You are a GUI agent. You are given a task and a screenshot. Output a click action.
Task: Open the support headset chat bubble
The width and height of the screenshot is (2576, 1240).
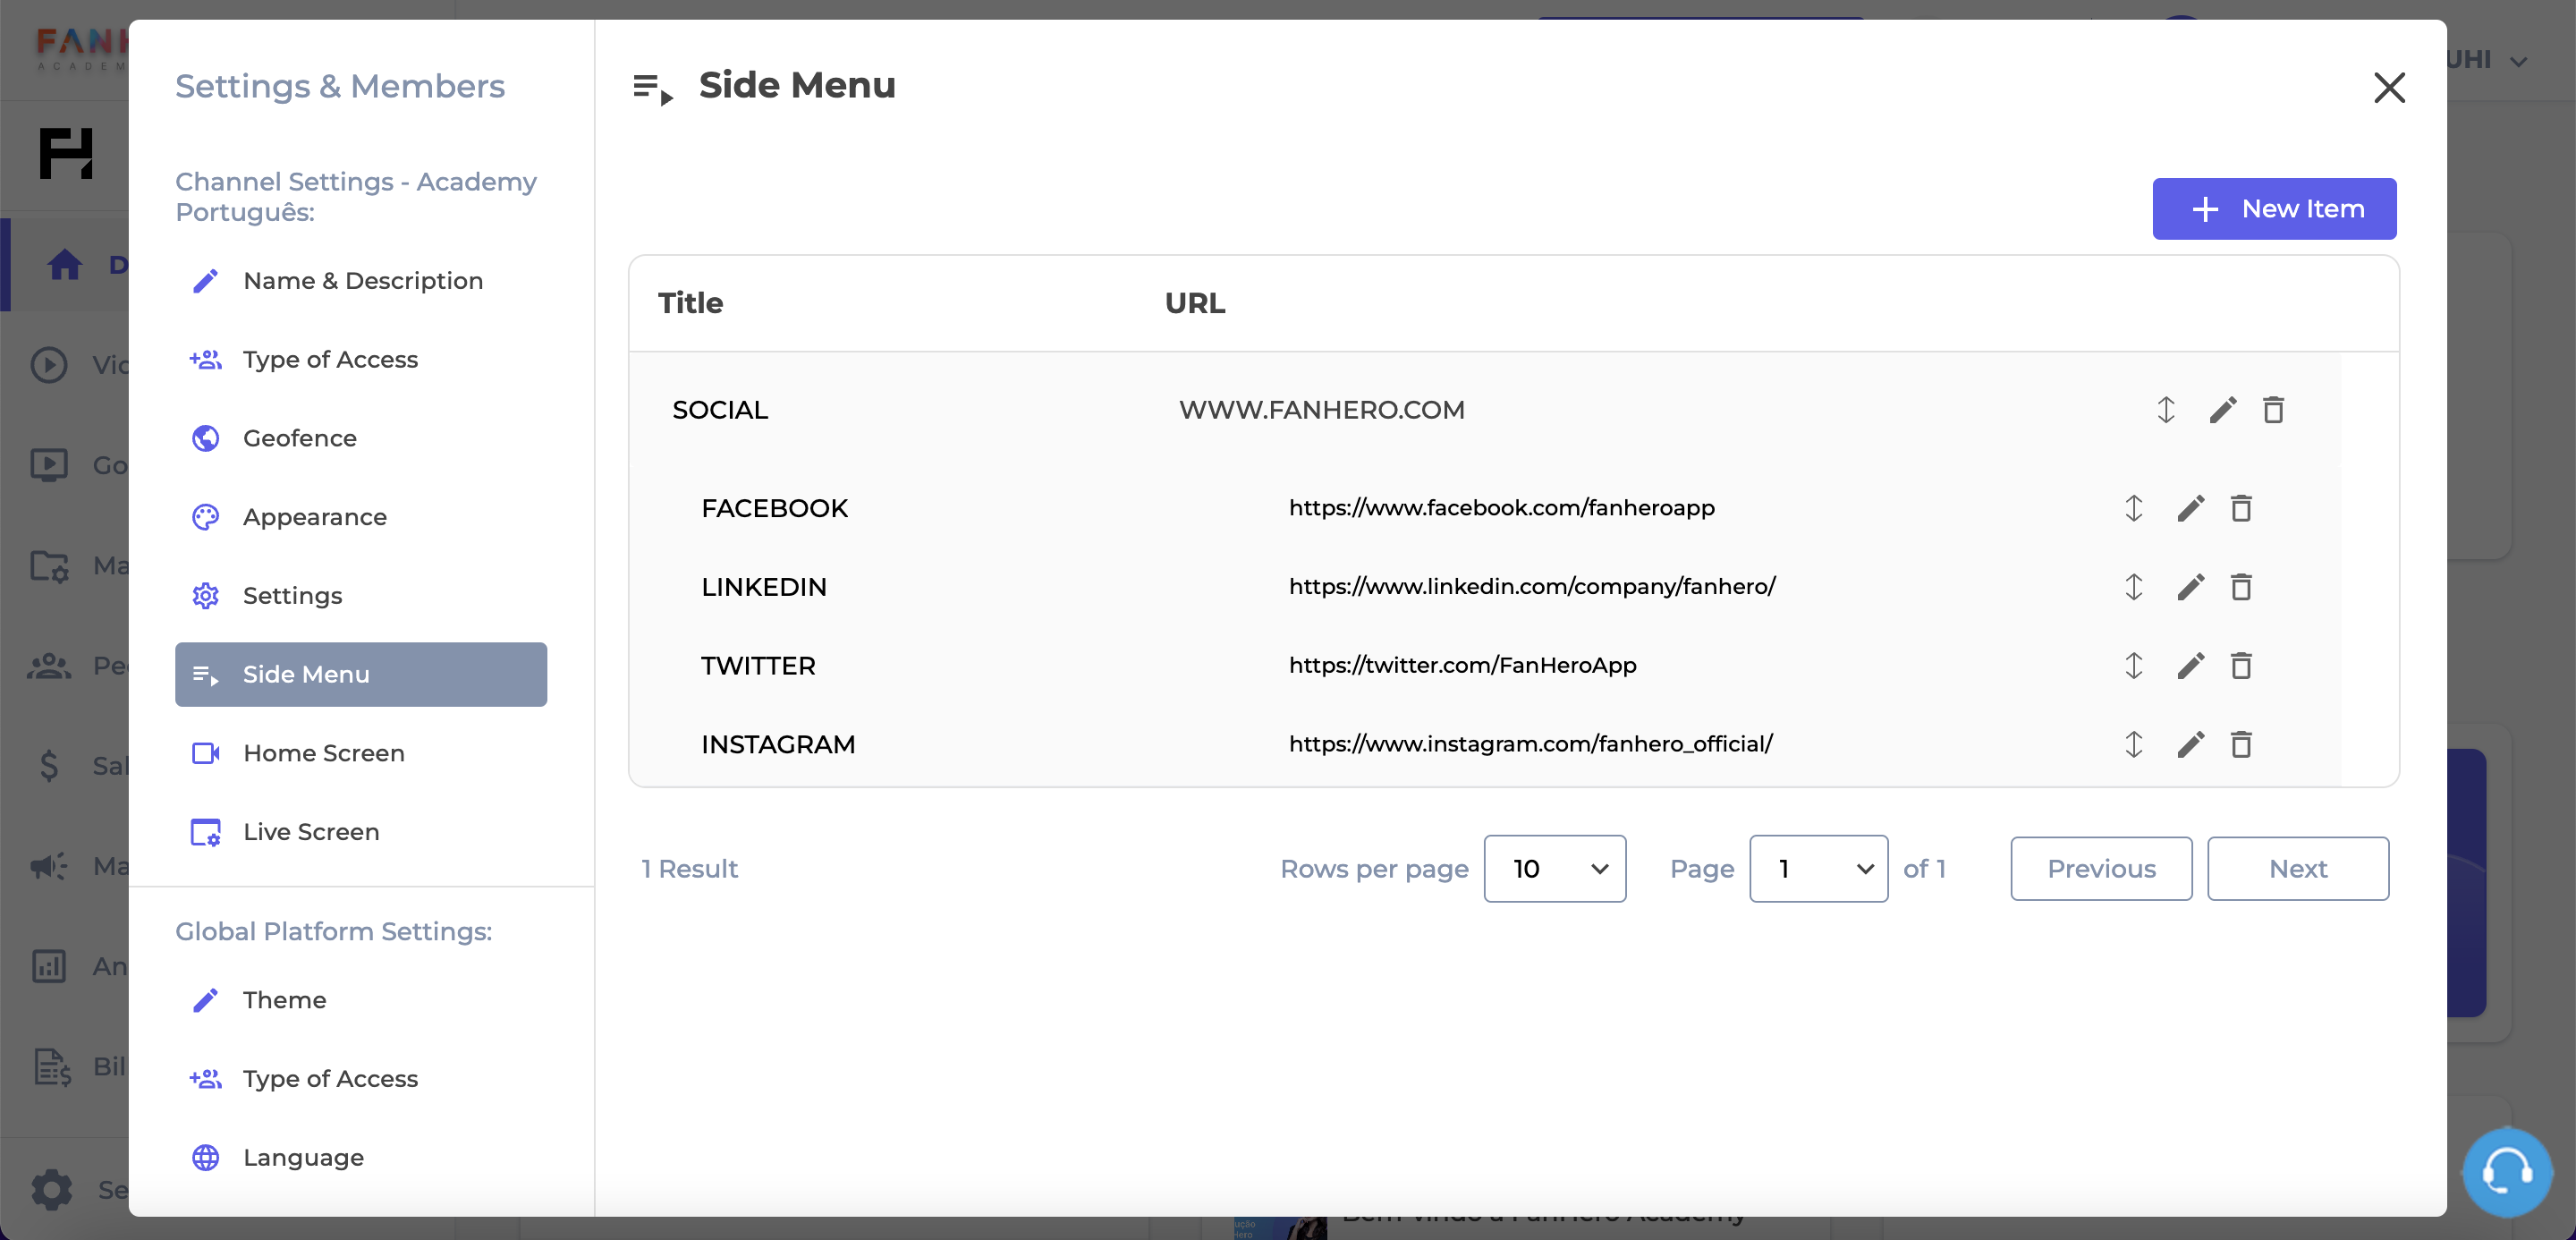tap(2506, 1172)
